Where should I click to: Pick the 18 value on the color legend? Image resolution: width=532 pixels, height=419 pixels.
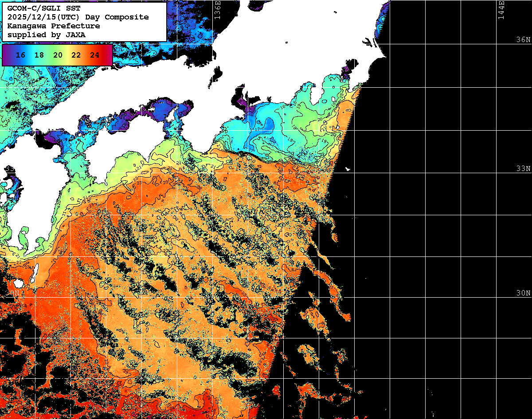[x=39, y=55]
